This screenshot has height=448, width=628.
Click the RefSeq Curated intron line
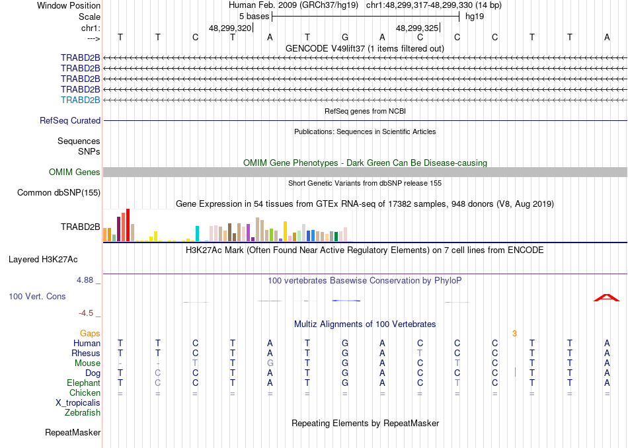365,120
